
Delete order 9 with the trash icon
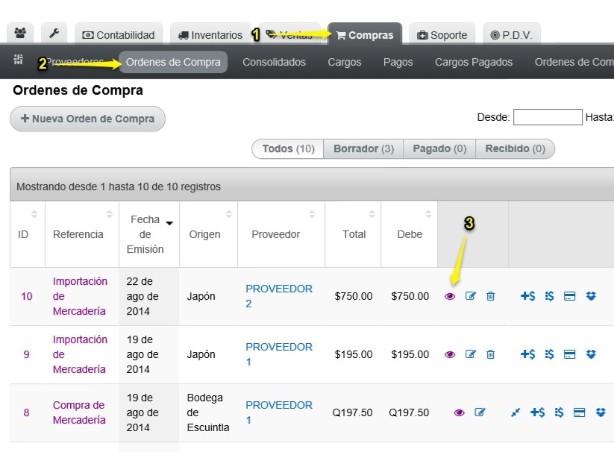490,354
